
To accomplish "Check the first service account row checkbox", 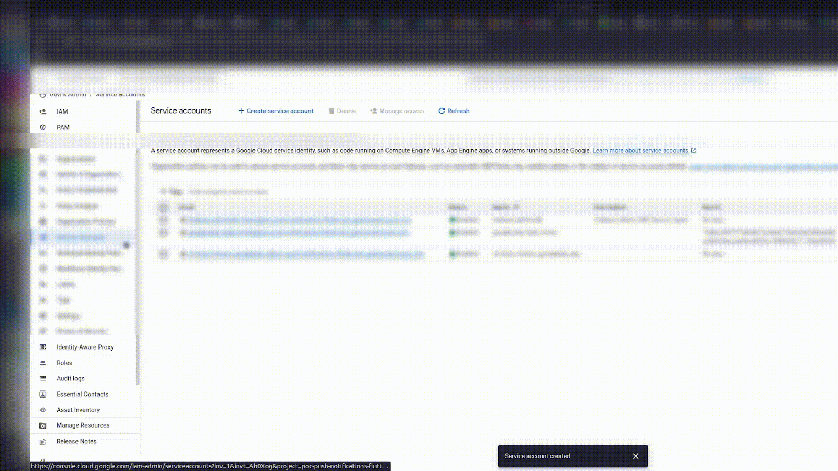I will point(163,220).
